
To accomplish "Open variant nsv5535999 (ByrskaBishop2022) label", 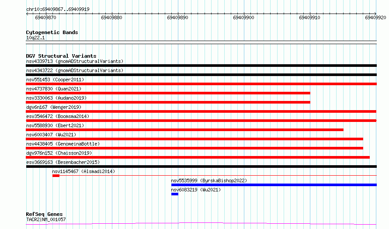I will (x=209, y=180).
